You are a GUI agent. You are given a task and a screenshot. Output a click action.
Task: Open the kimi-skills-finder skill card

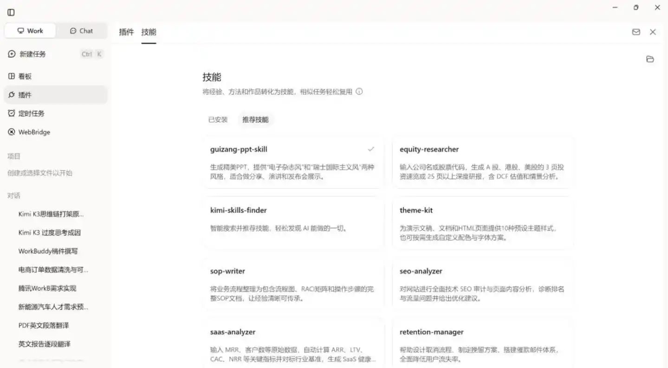293,223
